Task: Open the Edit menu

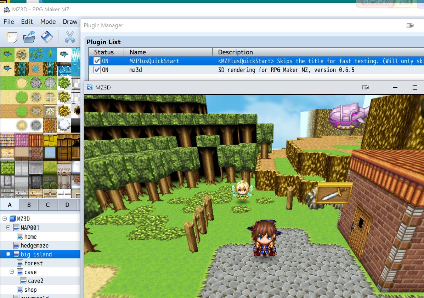Action: point(27,22)
